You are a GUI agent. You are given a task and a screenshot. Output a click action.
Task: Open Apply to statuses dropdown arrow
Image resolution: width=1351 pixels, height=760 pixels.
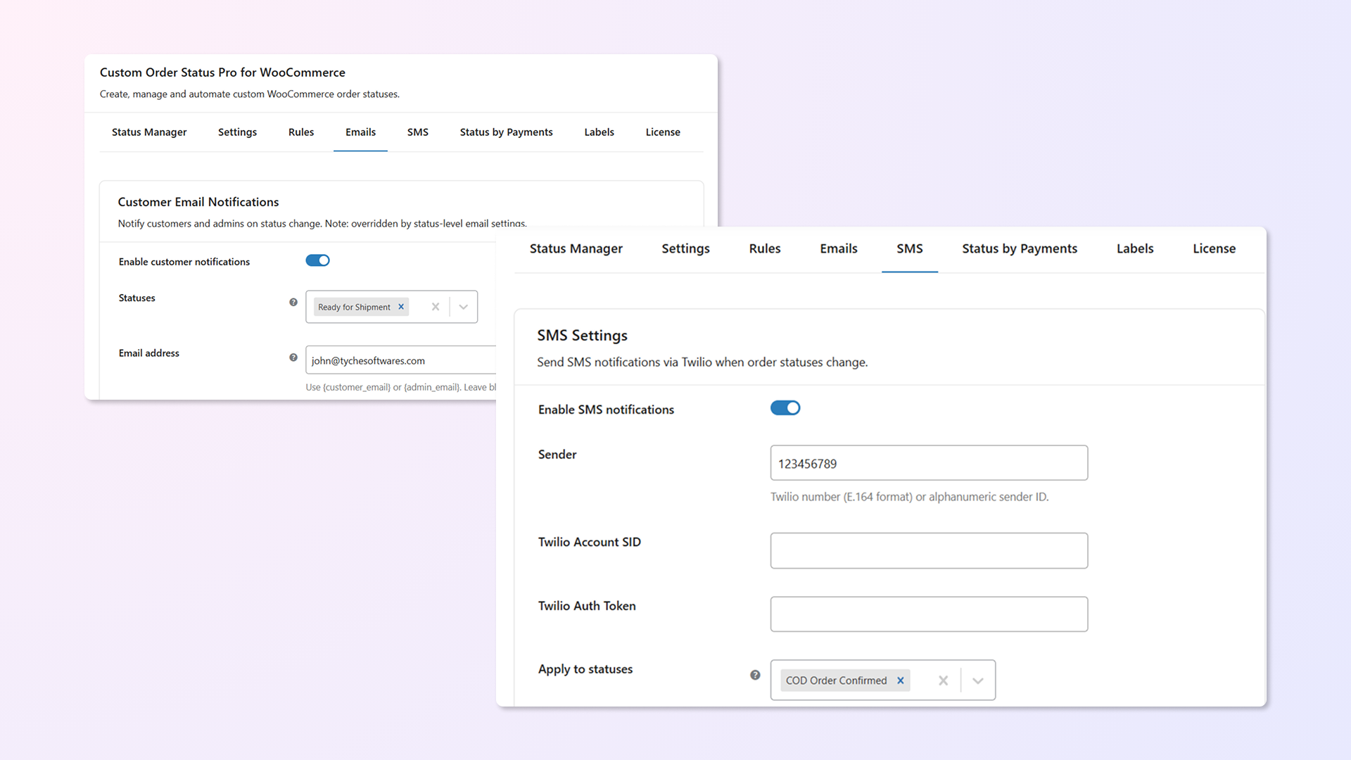coord(978,680)
